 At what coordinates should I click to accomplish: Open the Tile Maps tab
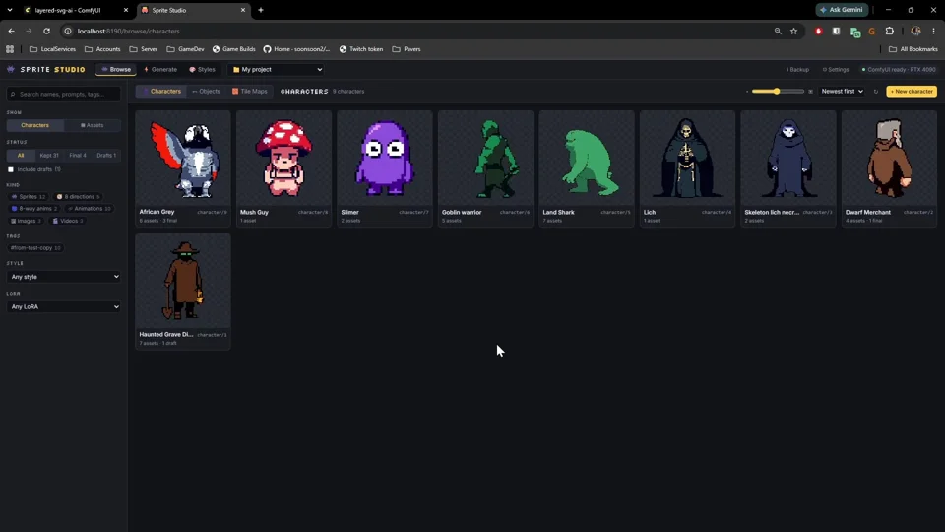pos(249,92)
